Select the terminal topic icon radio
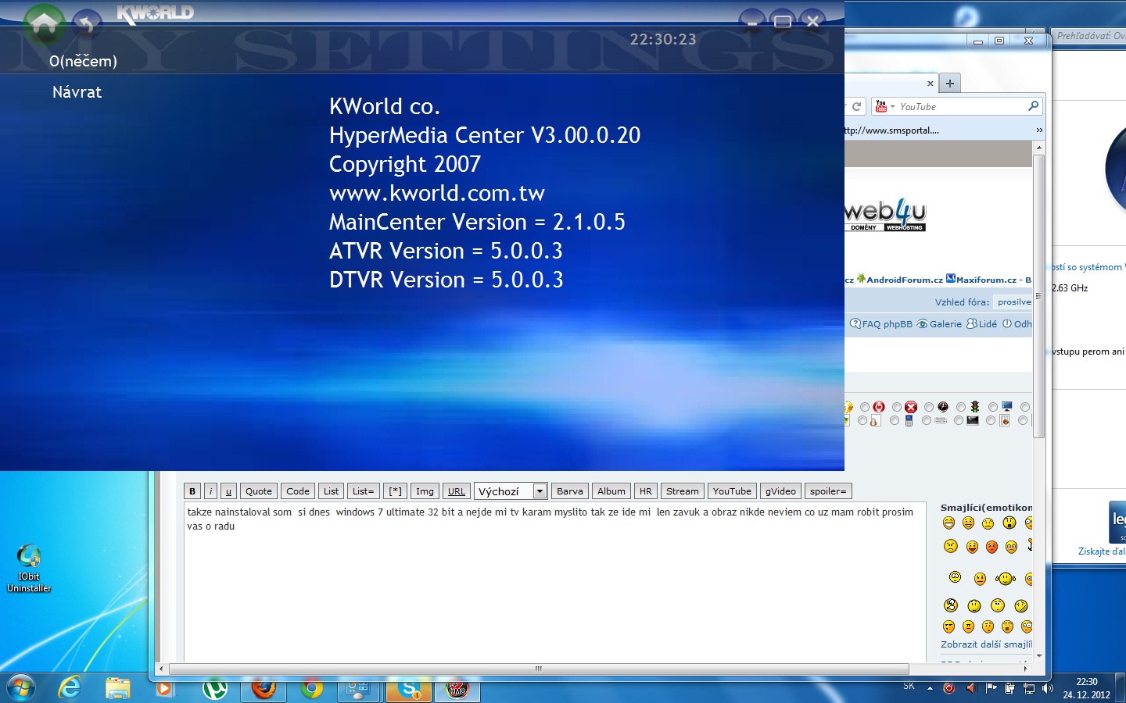 click(x=959, y=420)
